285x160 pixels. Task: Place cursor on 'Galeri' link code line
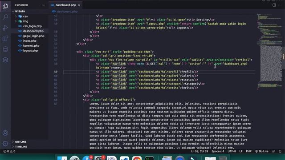pos(147,76)
